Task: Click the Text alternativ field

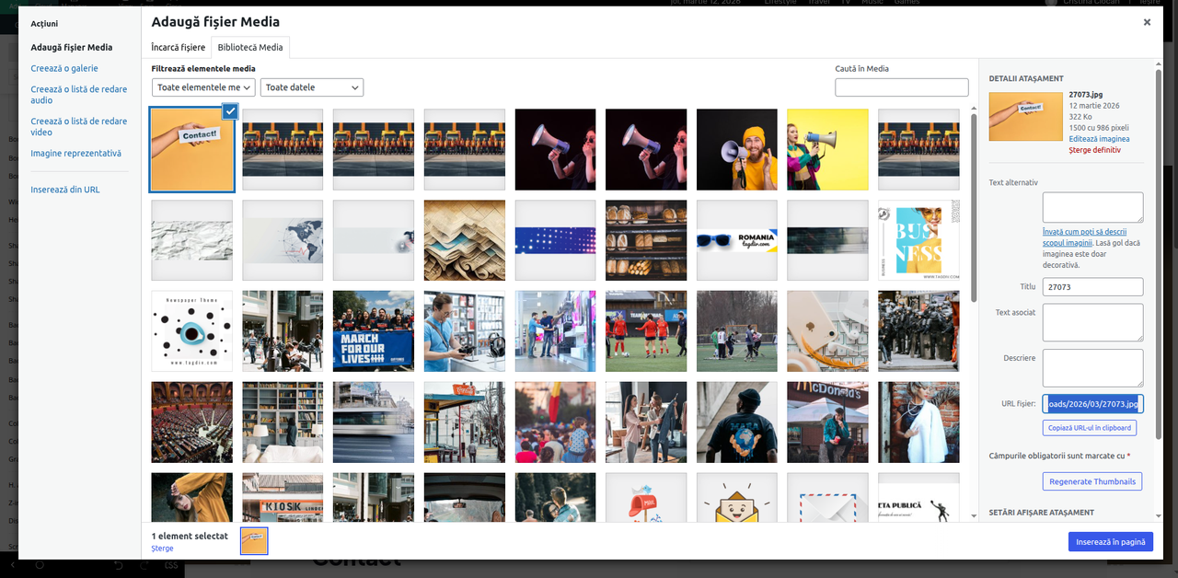Action: (x=1092, y=207)
